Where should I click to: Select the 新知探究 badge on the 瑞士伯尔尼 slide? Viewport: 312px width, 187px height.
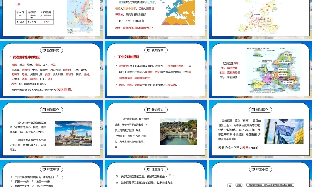[156, 110]
